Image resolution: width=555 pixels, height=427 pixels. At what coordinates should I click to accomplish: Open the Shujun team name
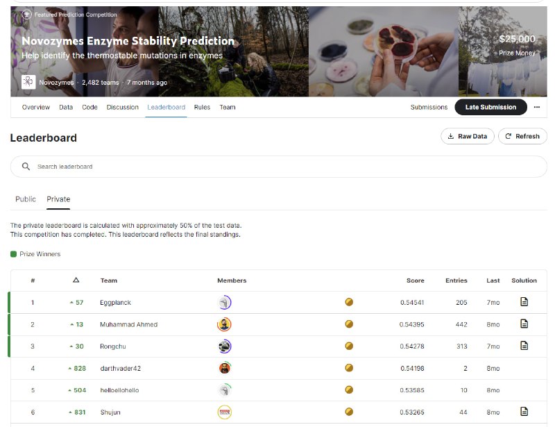(x=110, y=412)
